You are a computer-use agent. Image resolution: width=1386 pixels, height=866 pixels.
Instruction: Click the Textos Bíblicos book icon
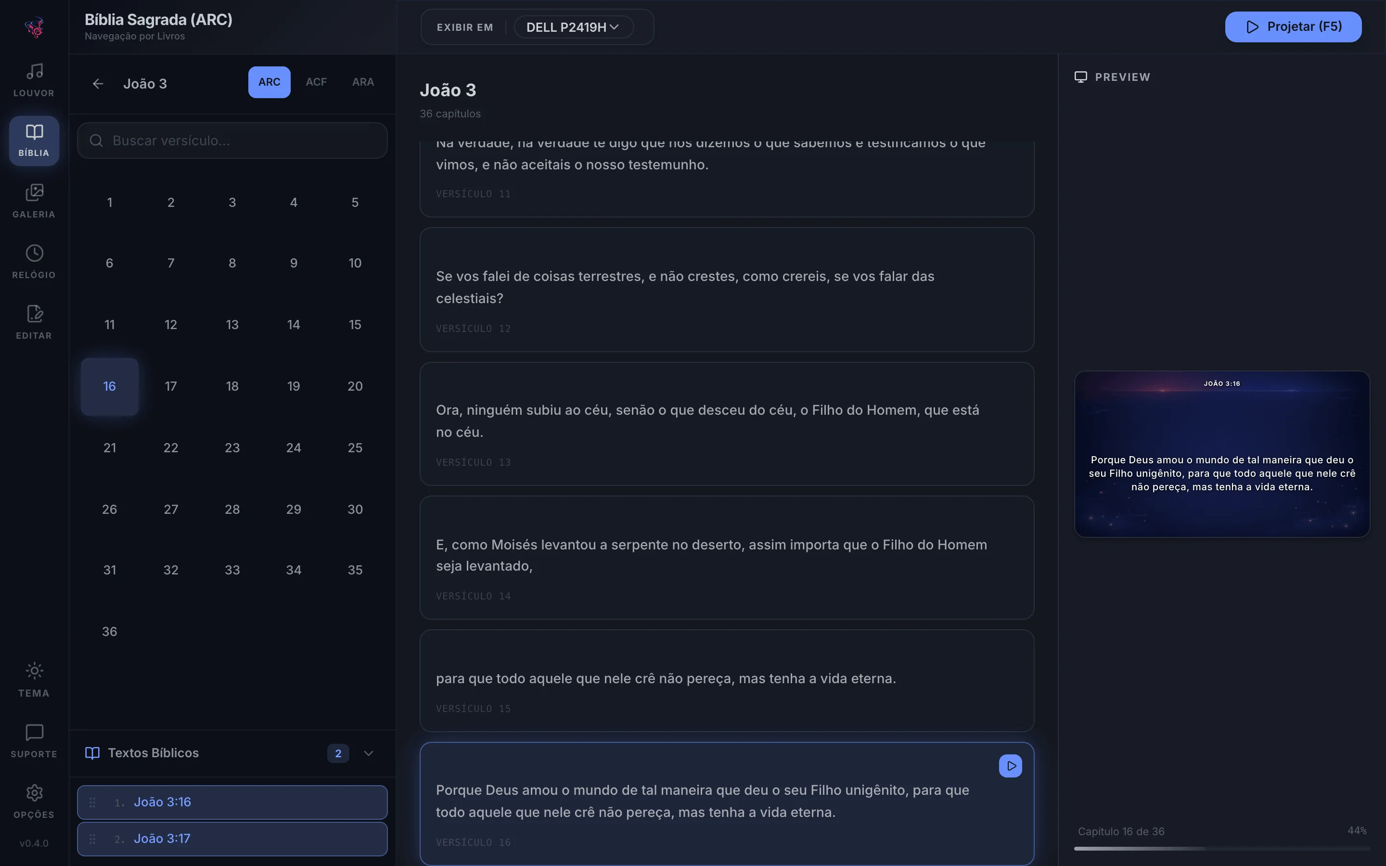pyautogui.click(x=92, y=752)
